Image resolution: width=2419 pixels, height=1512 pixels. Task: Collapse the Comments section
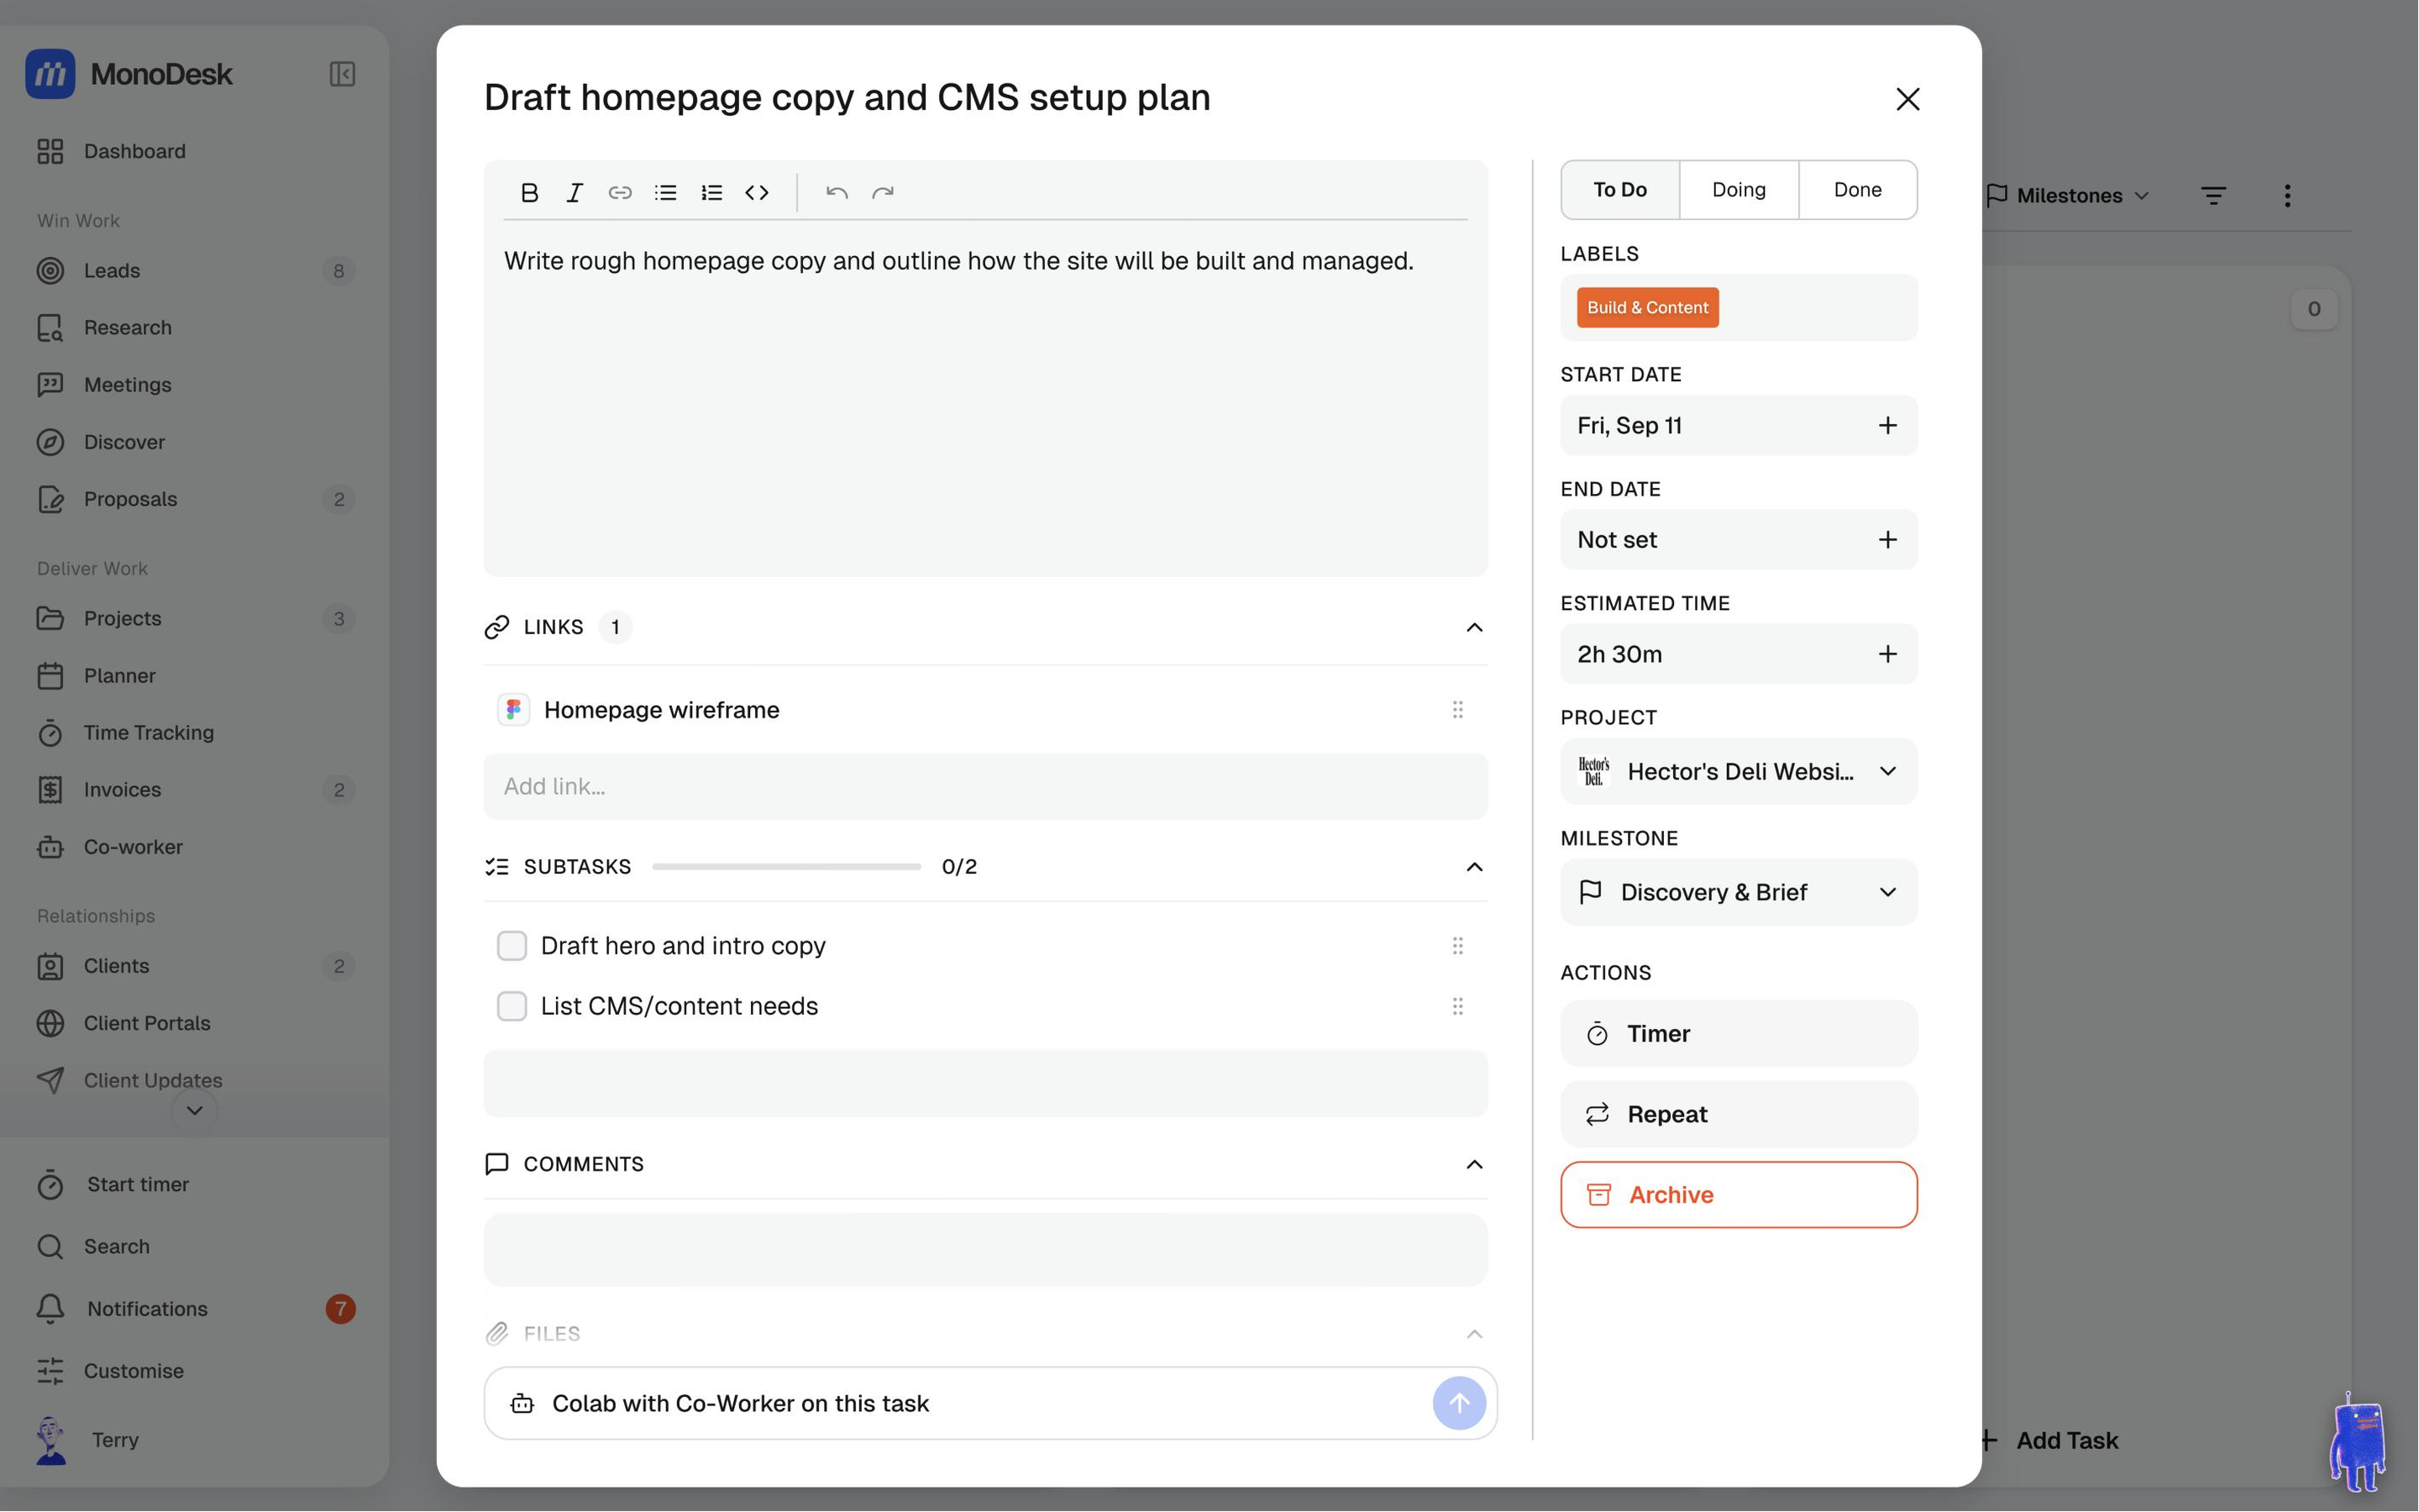[1474, 1164]
